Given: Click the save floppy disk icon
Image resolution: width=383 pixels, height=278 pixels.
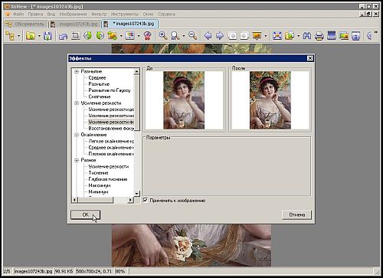Looking at the screenshot, I should tap(47, 36).
